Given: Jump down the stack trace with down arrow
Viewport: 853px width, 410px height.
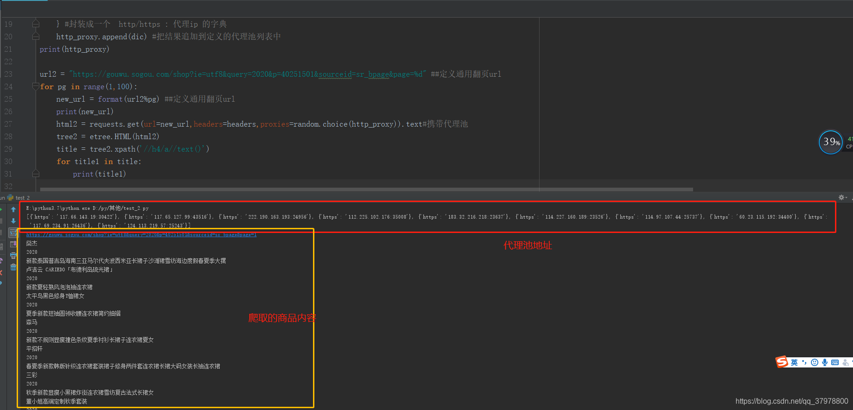Looking at the screenshot, I should pos(13,221).
